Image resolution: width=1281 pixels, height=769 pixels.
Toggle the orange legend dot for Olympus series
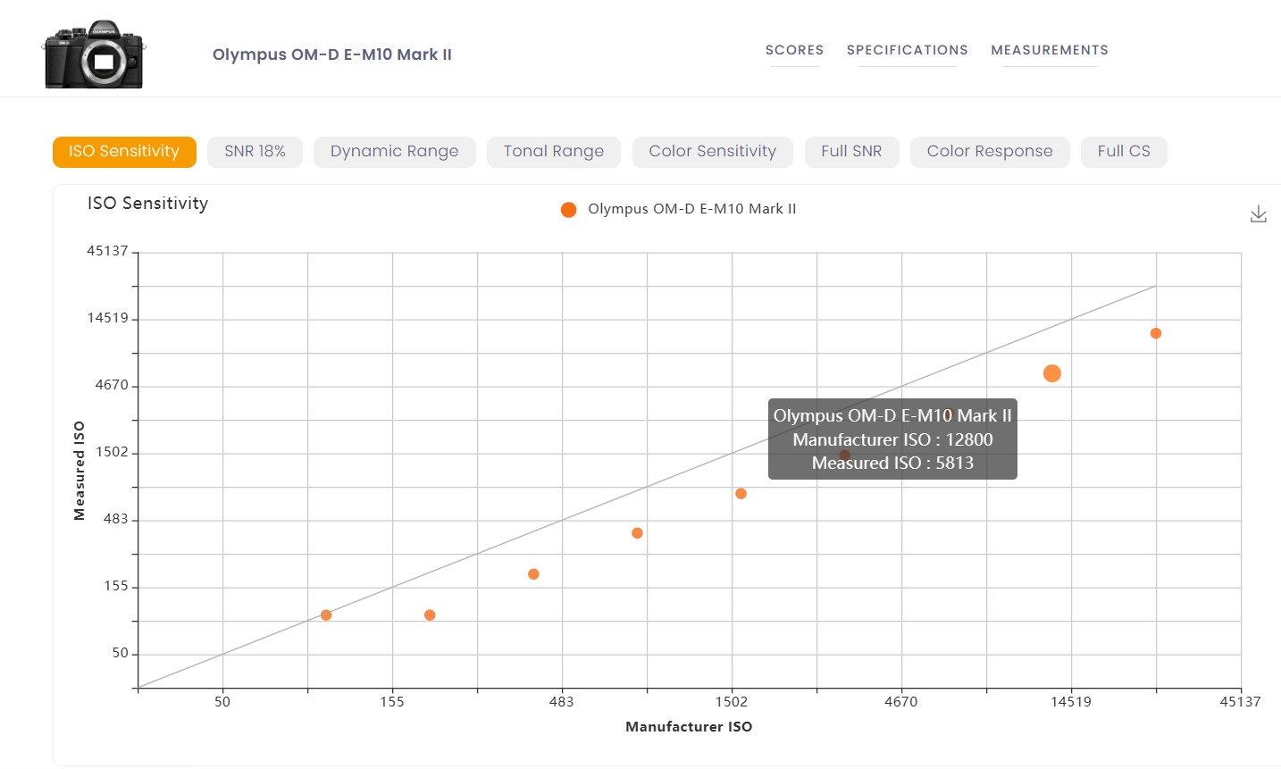pos(568,210)
